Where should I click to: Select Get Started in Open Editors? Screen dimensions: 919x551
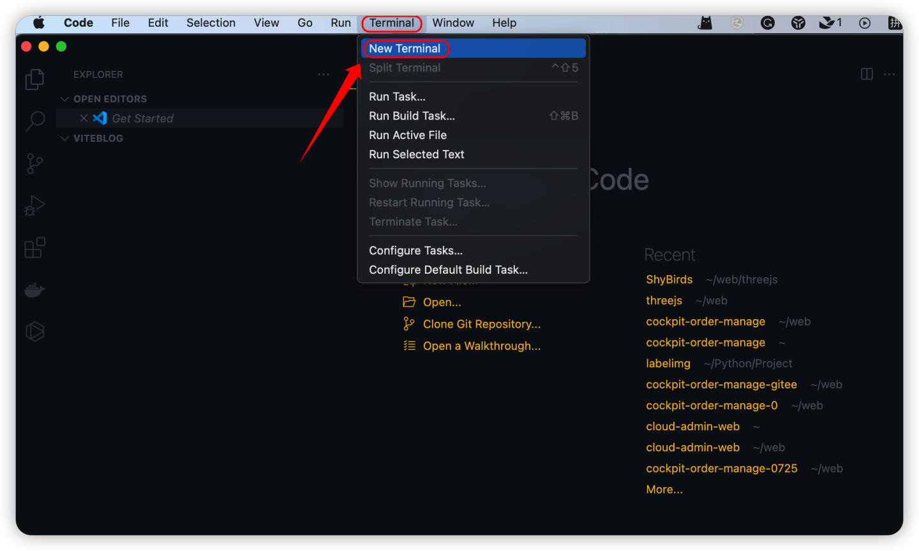click(142, 118)
